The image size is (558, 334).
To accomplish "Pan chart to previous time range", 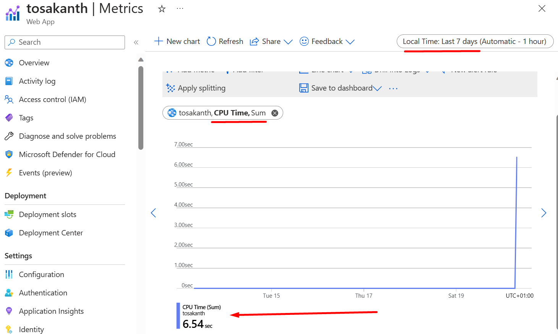I will pyautogui.click(x=153, y=213).
